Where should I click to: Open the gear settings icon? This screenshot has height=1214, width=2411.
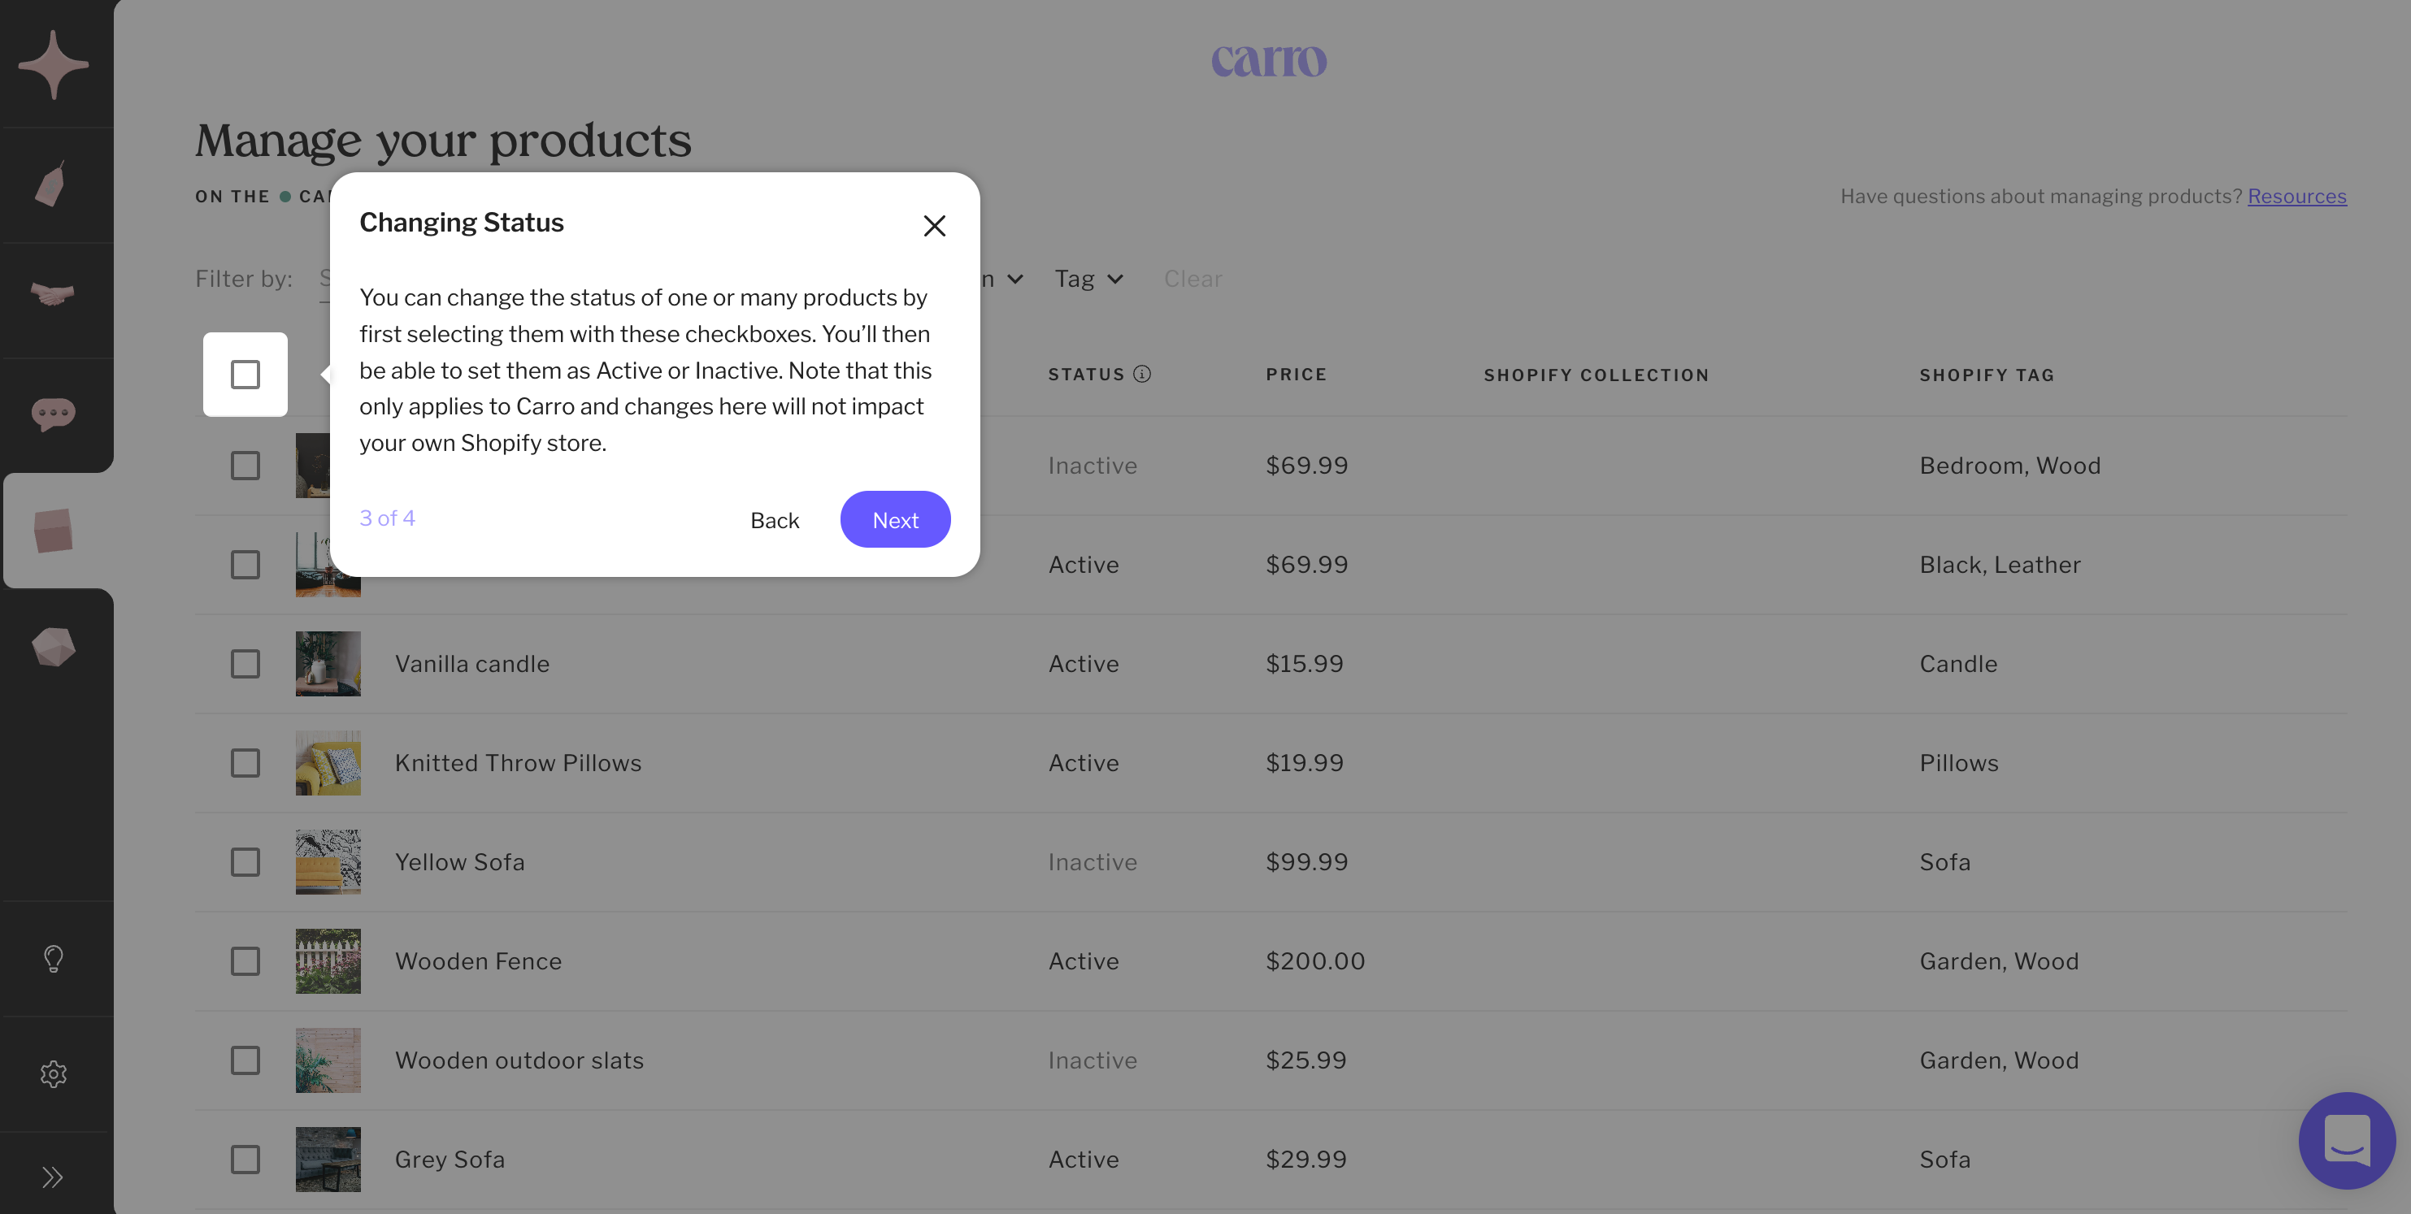[54, 1073]
